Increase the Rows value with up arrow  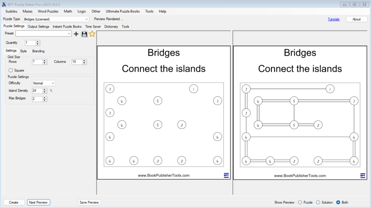pyautogui.click(x=45, y=61)
